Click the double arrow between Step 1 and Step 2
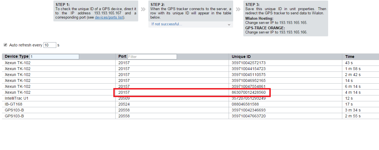Viewport: 379px width, 150px height. [143, 9]
